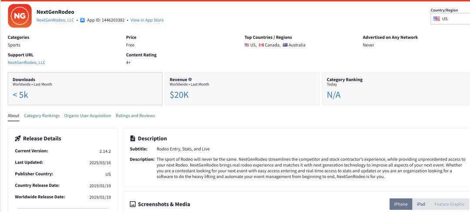Select the Feature Graphic media option
470x212 pixels.
pyautogui.click(x=449, y=204)
